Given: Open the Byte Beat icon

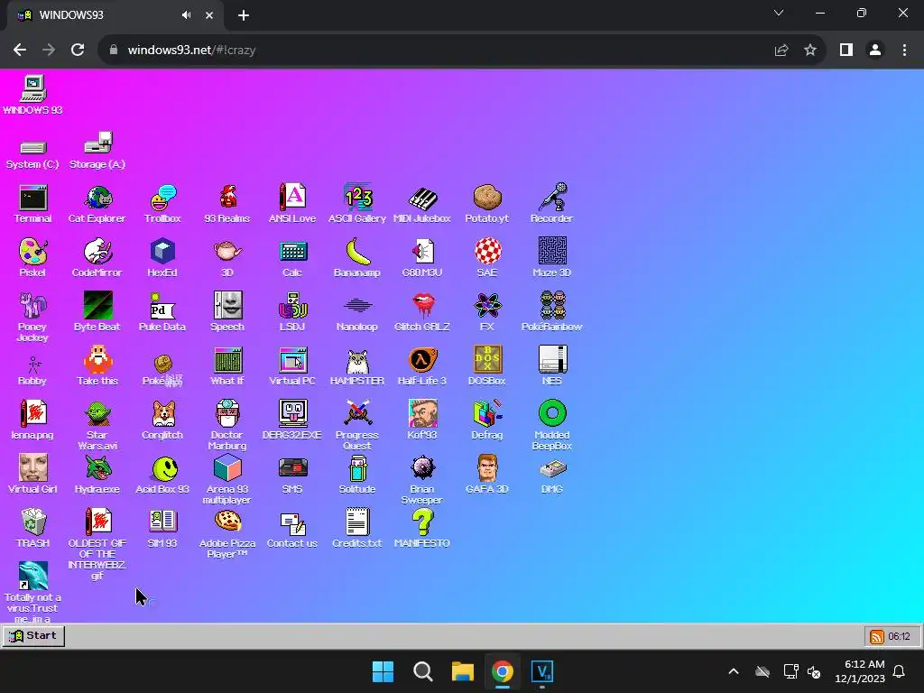Looking at the screenshot, I should [x=97, y=312].
